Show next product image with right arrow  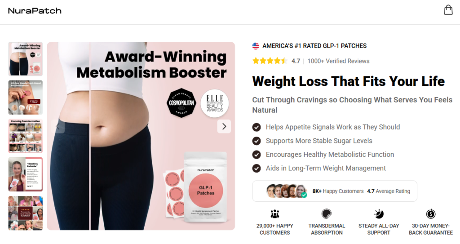click(x=224, y=126)
